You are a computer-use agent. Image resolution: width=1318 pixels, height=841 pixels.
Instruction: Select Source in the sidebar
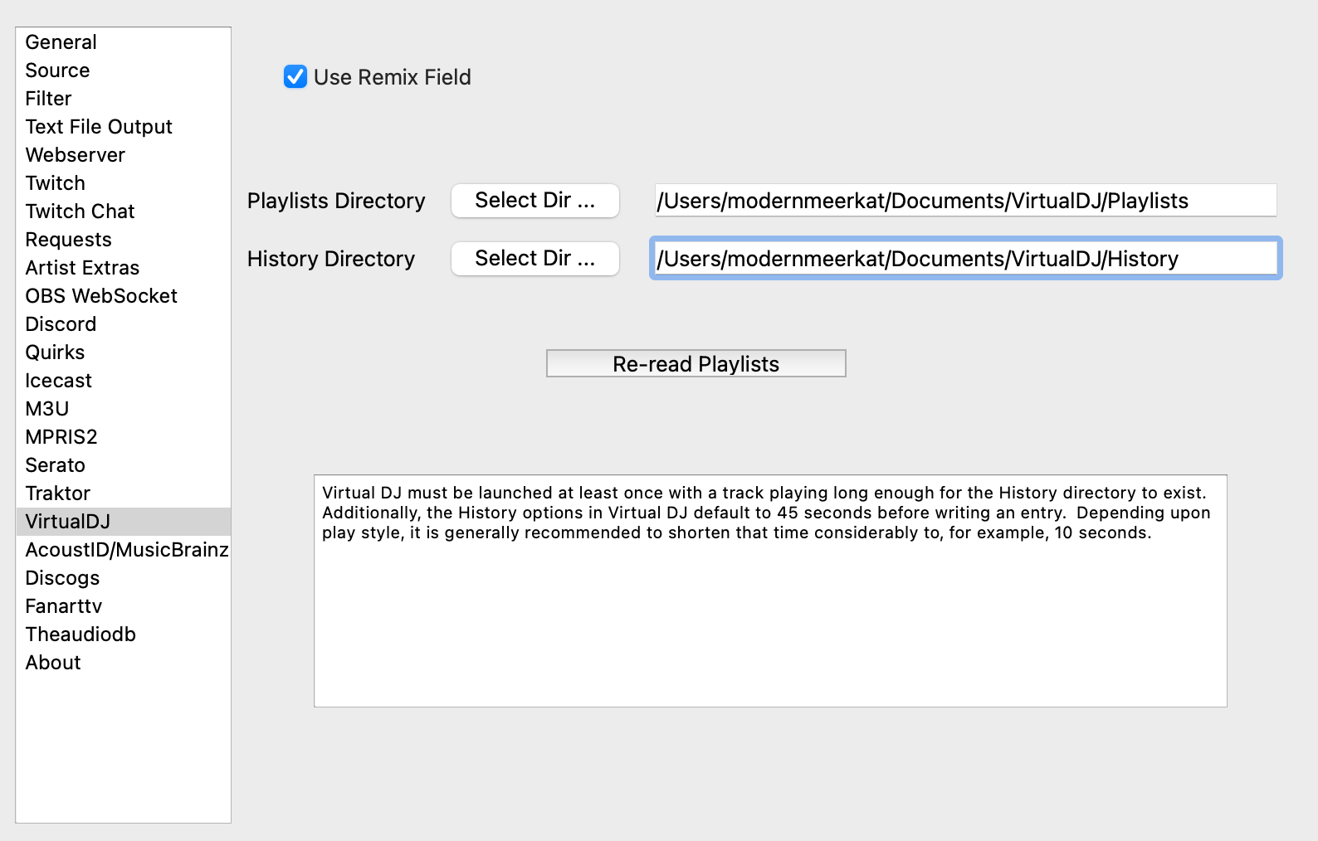pos(57,70)
